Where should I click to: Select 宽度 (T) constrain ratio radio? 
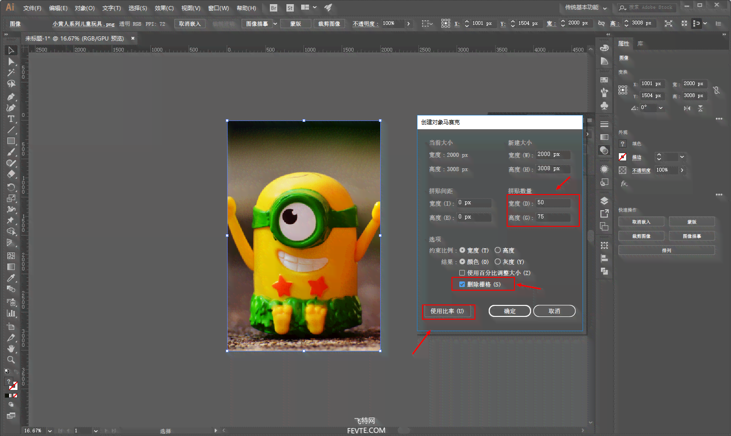tap(462, 250)
